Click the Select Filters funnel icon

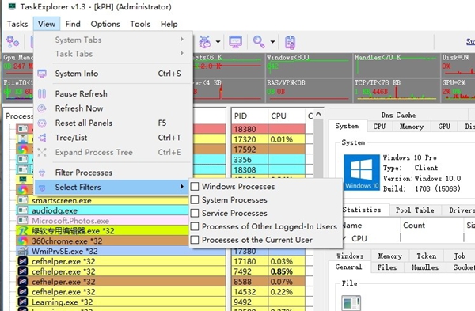pyautogui.click(x=42, y=188)
